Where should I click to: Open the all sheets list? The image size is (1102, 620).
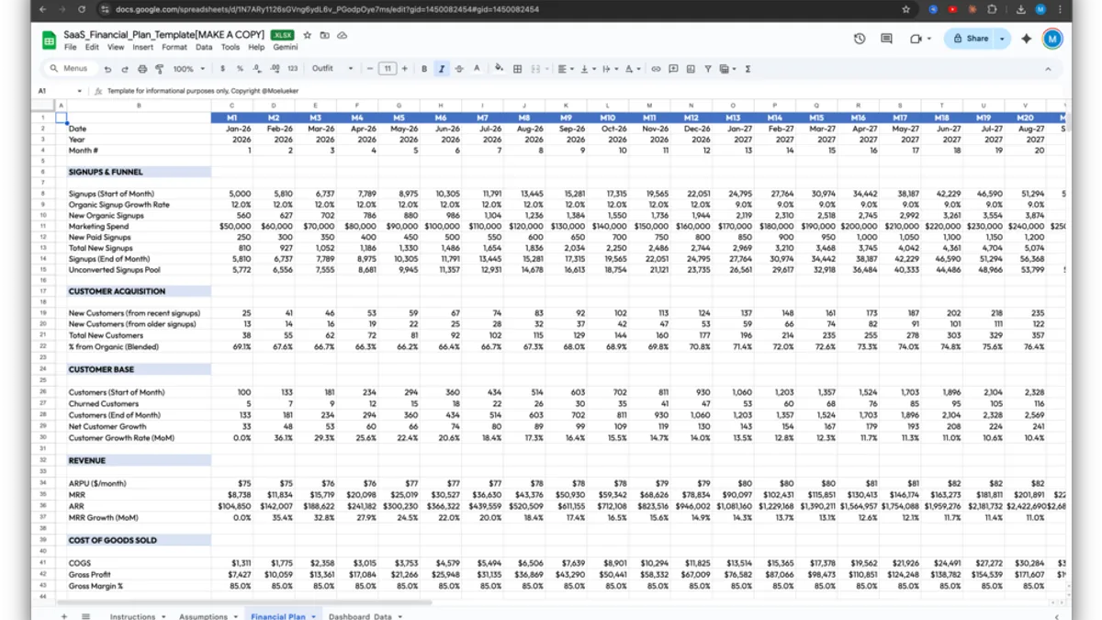click(x=85, y=615)
